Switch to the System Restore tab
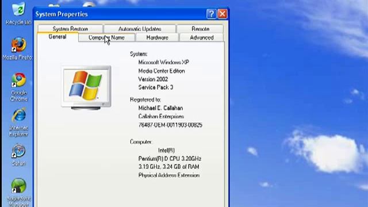368x207 pixels. (x=70, y=29)
